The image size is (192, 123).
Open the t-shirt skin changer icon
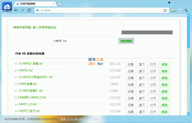tap(169, 3)
